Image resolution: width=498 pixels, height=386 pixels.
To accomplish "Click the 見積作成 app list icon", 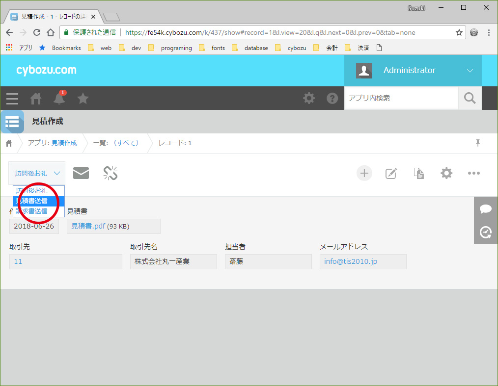I will coord(12,122).
